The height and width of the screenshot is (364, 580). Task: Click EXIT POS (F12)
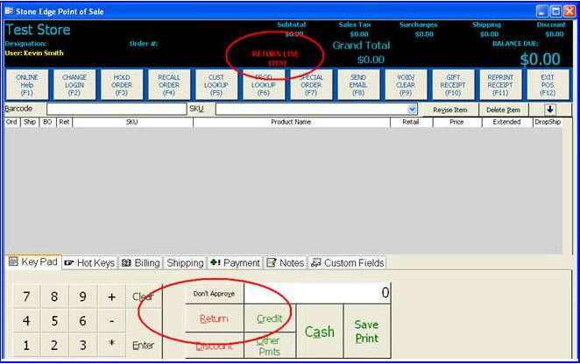coord(548,85)
